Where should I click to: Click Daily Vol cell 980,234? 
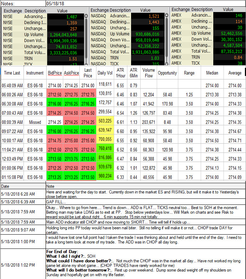point(105,176)
